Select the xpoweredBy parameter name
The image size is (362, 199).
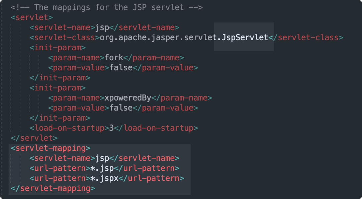128,97
